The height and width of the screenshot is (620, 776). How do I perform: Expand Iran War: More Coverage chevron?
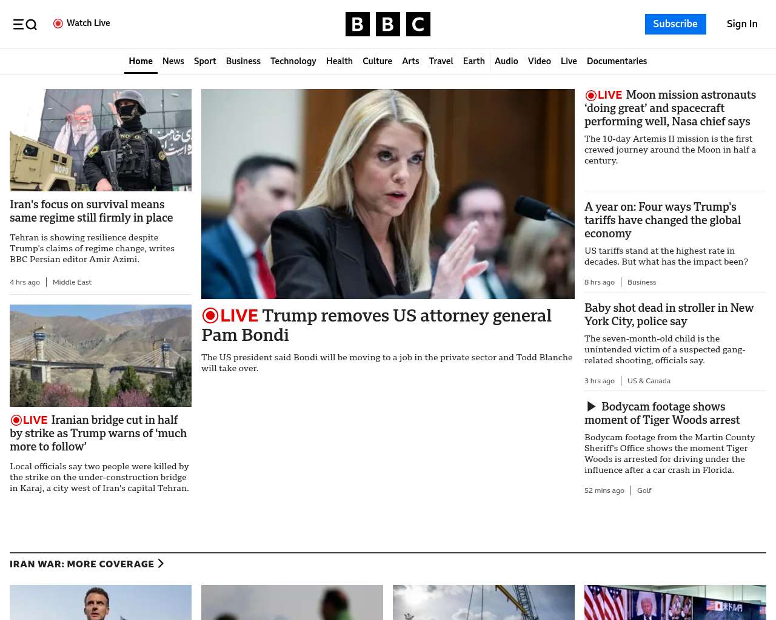tap(161, 564)
